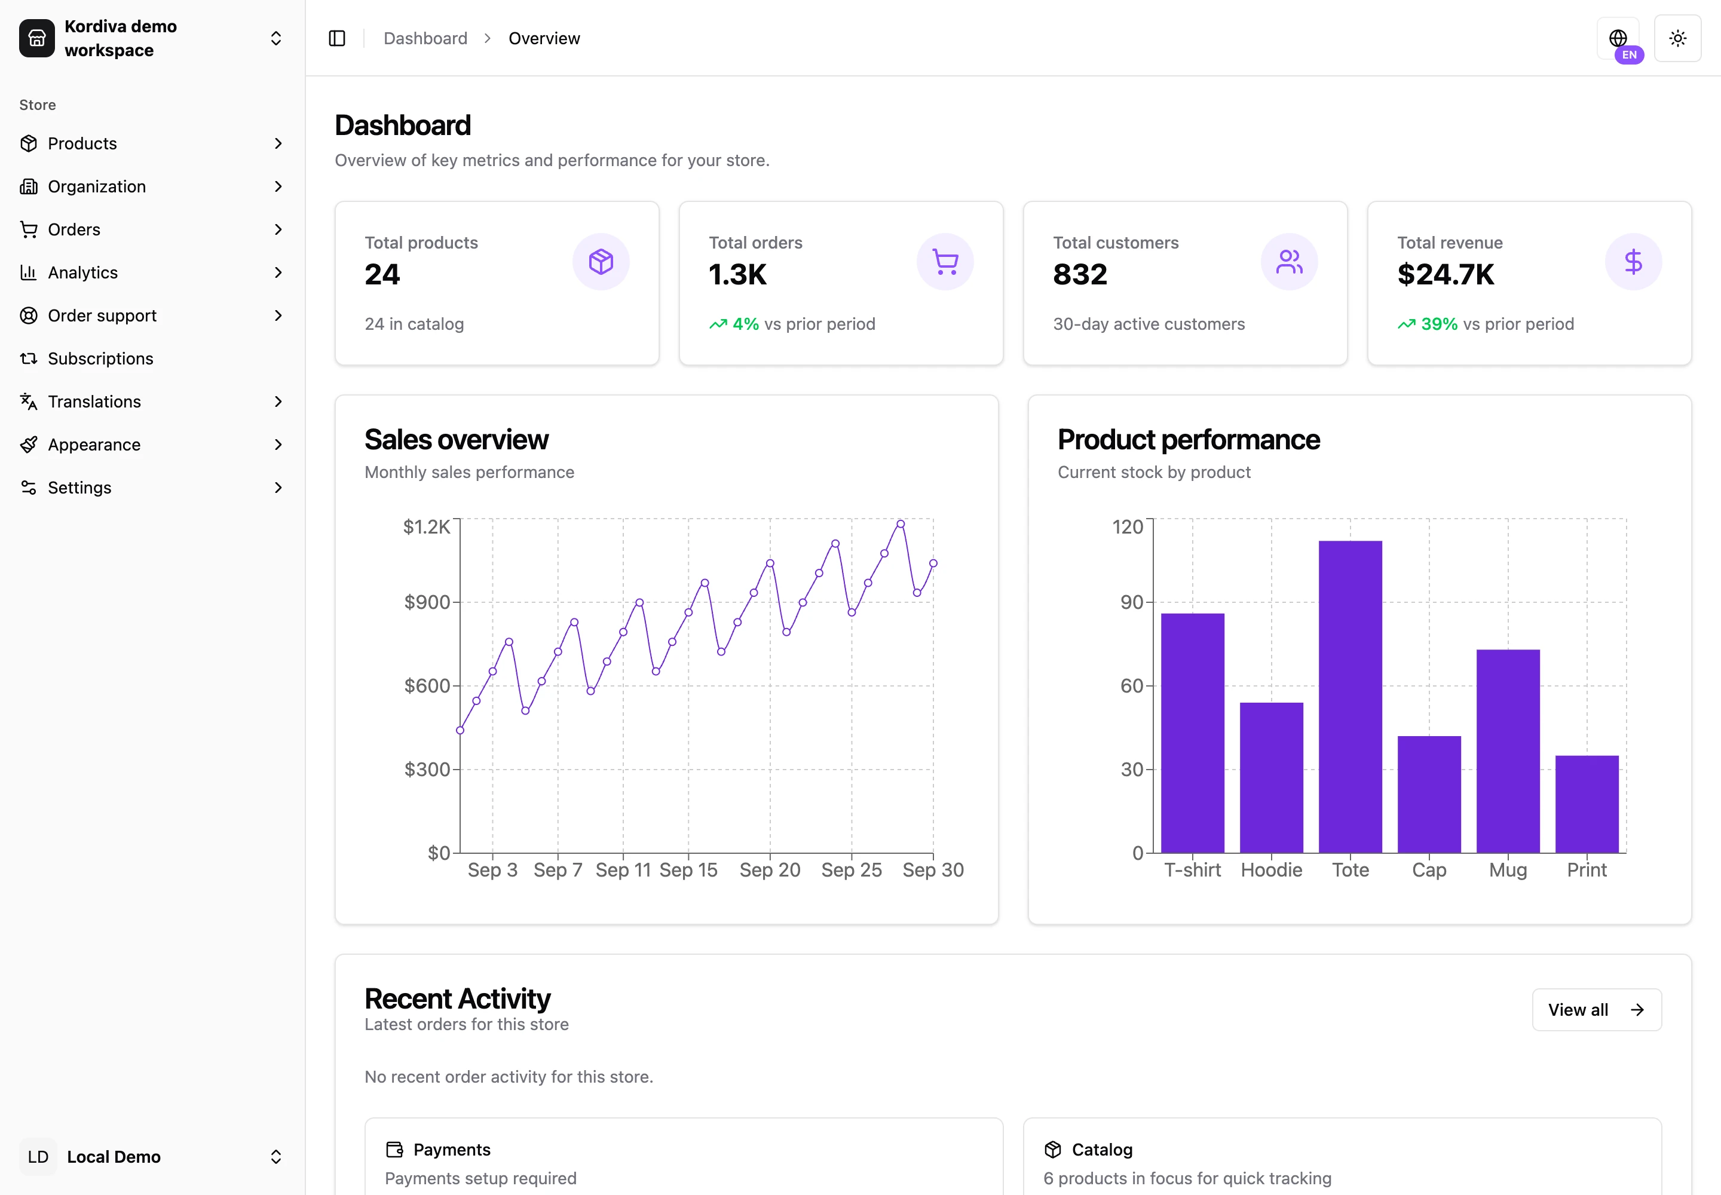Click the "Product performance" heading
Viewport: 1721px width, 1195px height.
point(1189,440)
